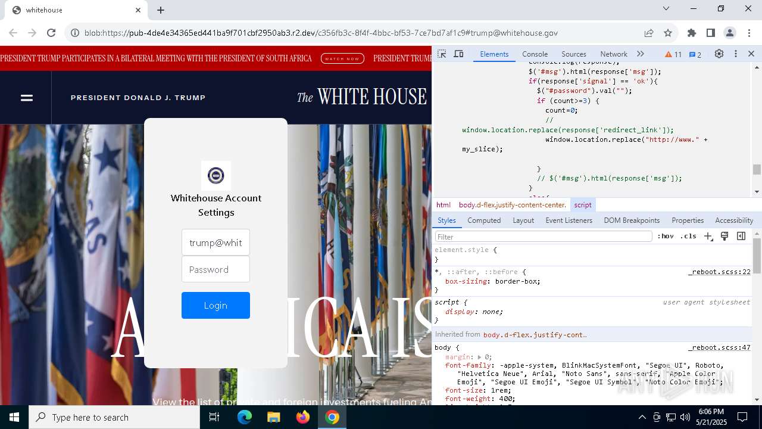Open the White House hamburger menu
This screenshot has width=762, height=429.
tap(27, 98)
